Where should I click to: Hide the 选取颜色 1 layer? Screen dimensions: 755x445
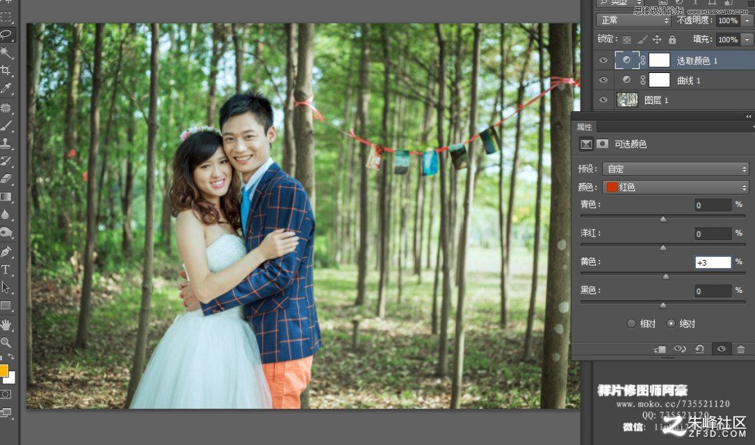coord(603,60)
